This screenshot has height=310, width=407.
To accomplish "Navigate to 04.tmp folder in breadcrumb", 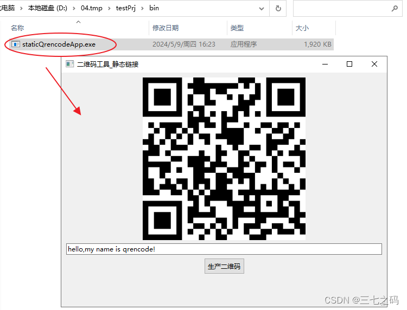I will pyautogui.click(x=91, y=8).
